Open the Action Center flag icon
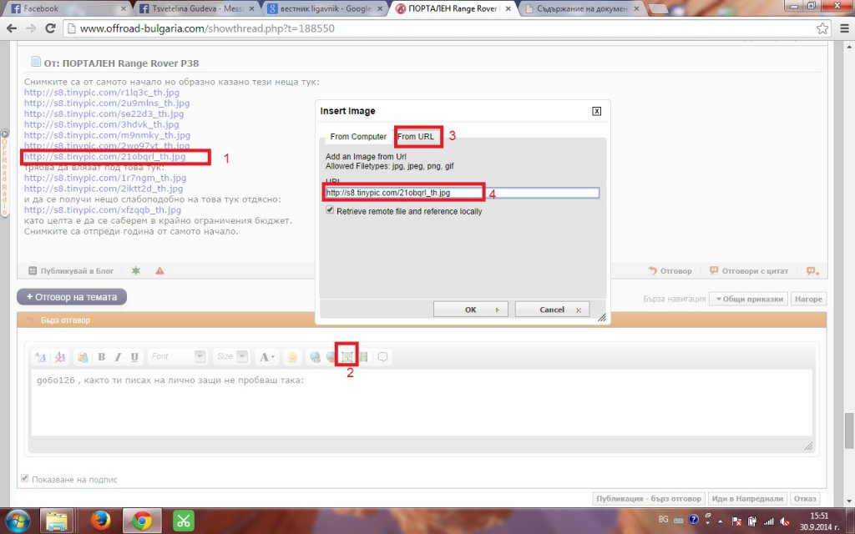The image size is (855, 534). tap(735, 521)
